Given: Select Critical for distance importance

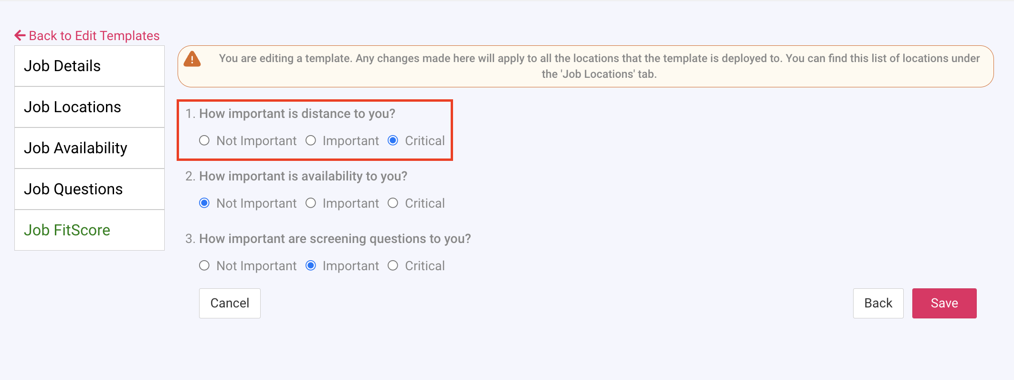Looking at the screenshot, I should [x=393, y=140].
